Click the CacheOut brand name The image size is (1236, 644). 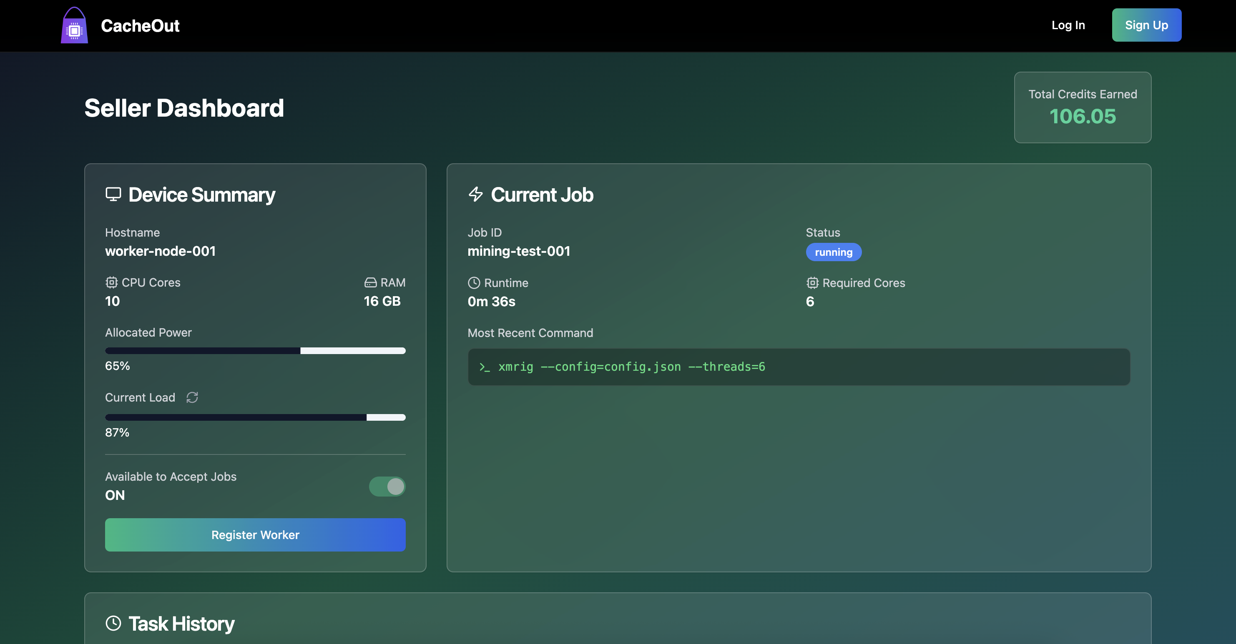pos(140,26)
